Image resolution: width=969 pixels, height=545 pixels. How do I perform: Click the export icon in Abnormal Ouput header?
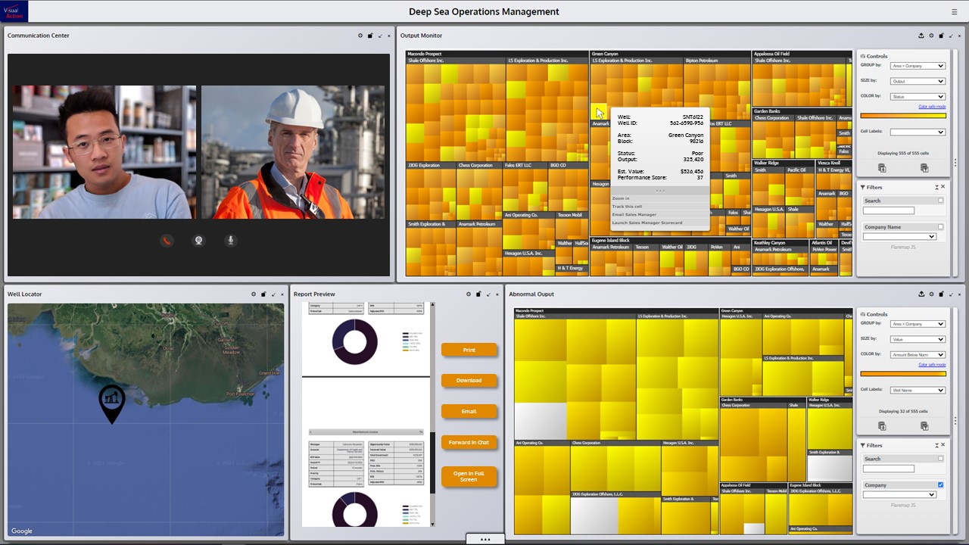[x=921, y=294]
